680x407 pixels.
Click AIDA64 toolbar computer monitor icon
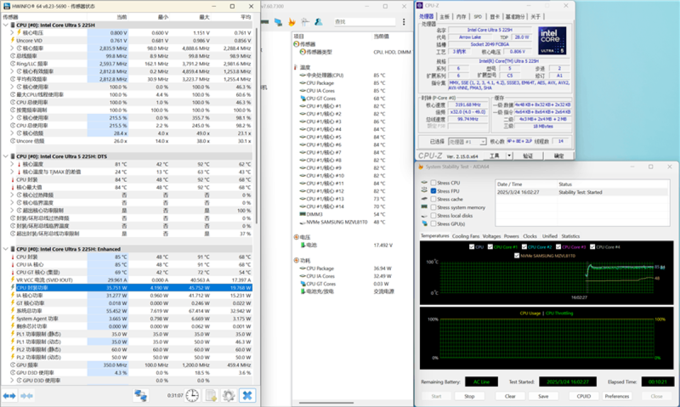point(278,21)
